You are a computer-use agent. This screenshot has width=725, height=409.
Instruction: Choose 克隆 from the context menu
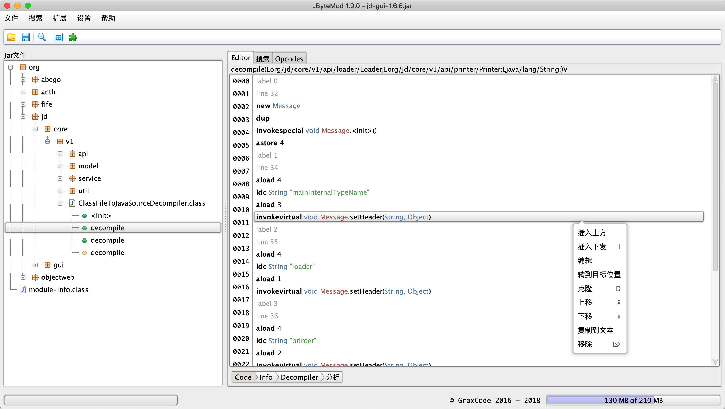click(585, 288)
